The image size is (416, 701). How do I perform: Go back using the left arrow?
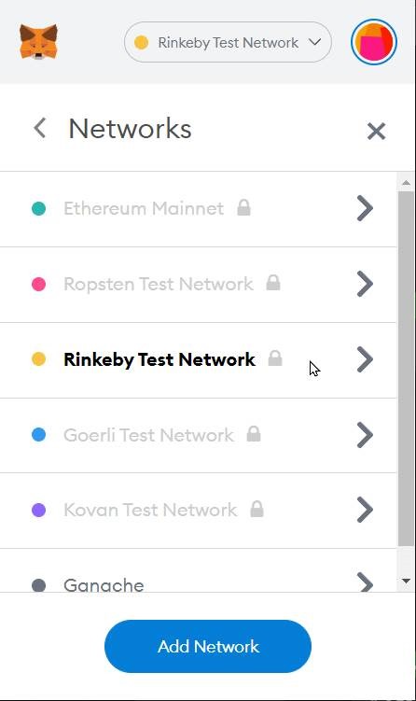click(x=40, y=128)
